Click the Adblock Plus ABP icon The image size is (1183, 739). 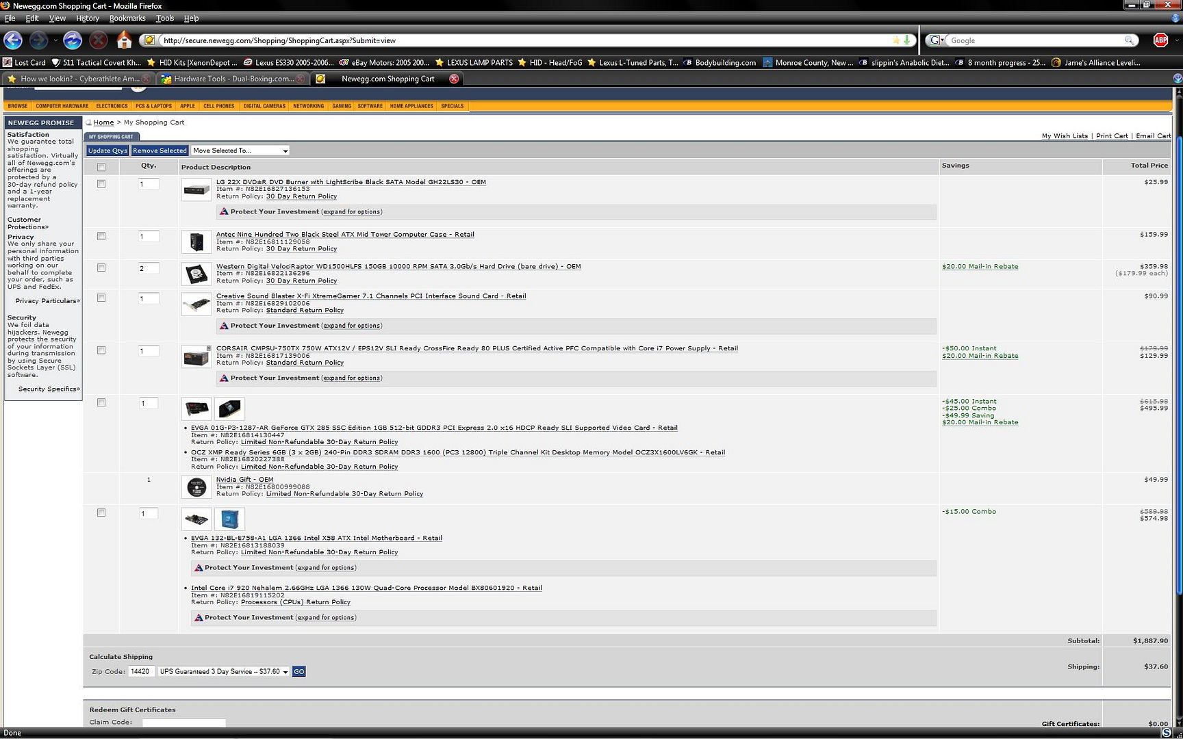(x=1160, y=40)
